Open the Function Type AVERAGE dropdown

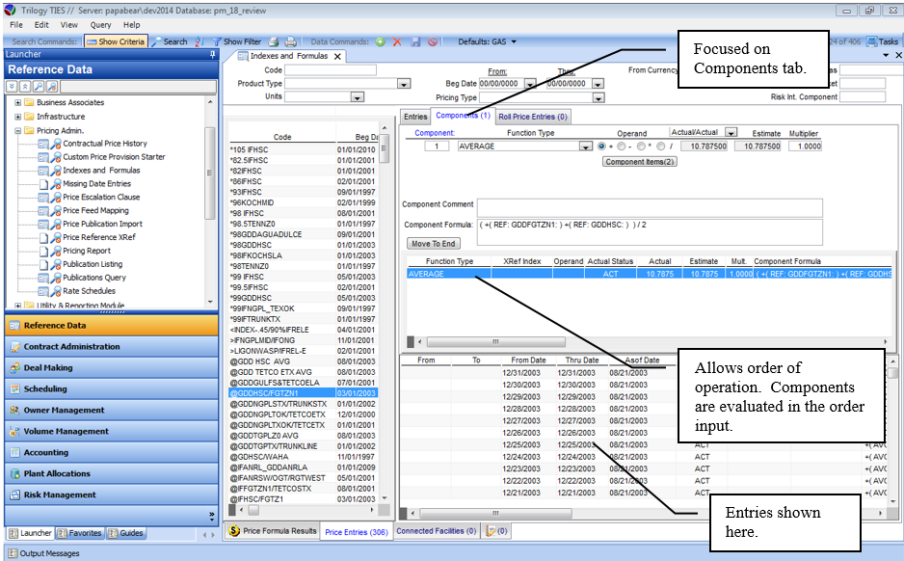point(585,147)
